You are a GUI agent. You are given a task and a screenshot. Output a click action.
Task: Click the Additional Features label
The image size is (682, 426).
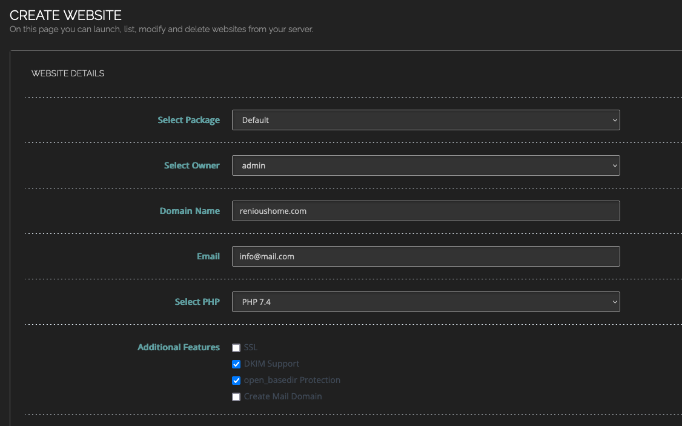(x=178, y=347)
